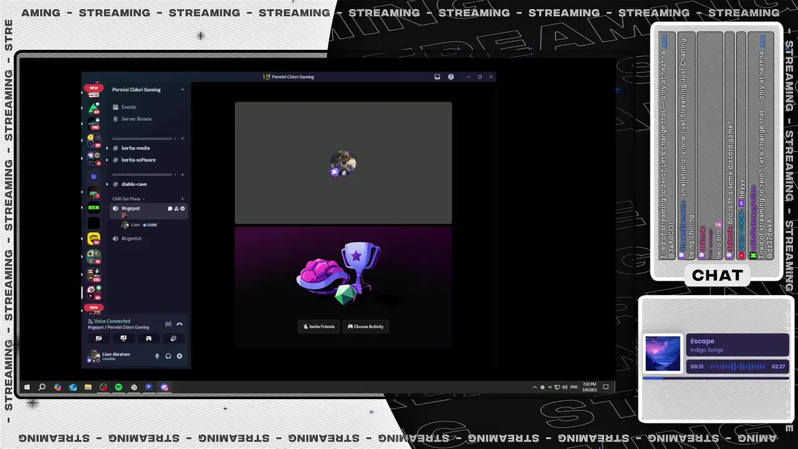The image size is (798, 449).
Task: Open Spotify from the Windows taskbar
Action: pos(118,387)
